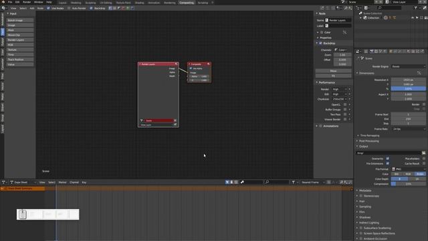This screenshot has width=428, height=241.
Task: Click the properties editor type icon
Action: pos(358,52)
